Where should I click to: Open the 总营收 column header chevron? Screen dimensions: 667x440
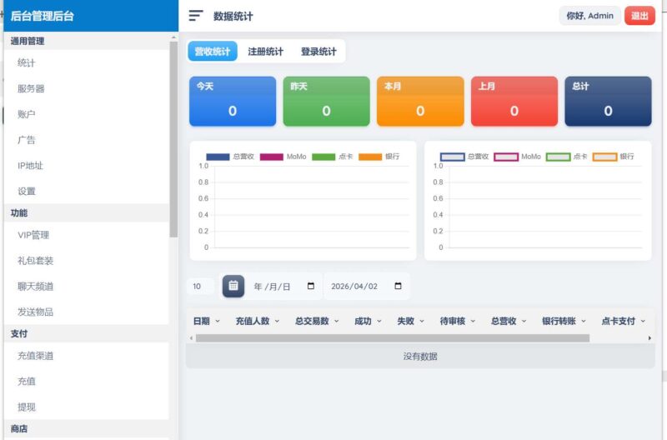[x=524, y=321]
